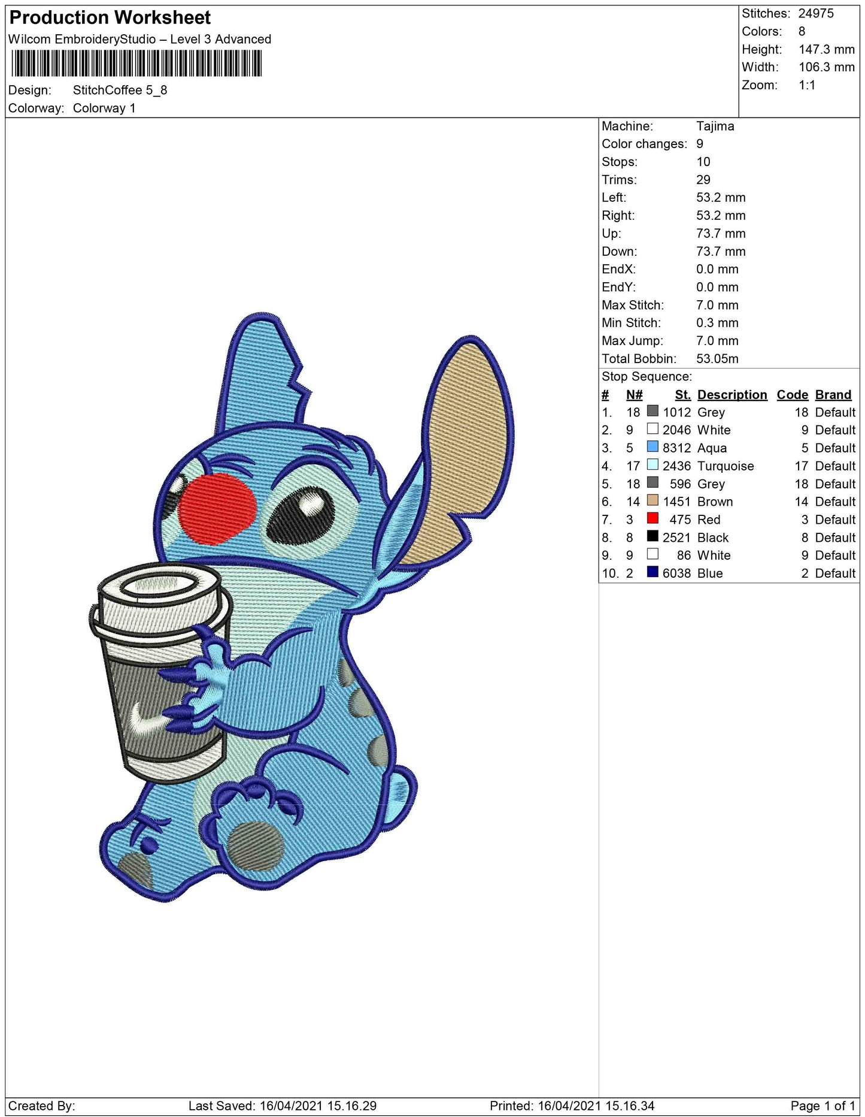Click the "Min Stitch:" label
Image resolution: width=865 pixels, height=1117 pixels.
(x=632, y=324)
